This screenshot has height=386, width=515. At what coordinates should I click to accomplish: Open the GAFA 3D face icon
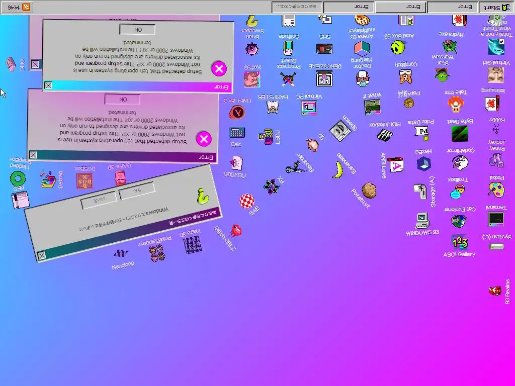pyautogui.click(x=120, y=178)
